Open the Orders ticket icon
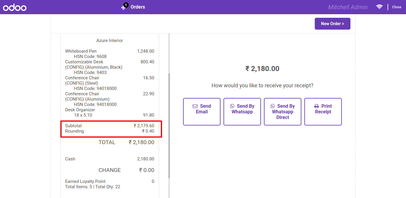The image size is (406, 198). point(124,7)
